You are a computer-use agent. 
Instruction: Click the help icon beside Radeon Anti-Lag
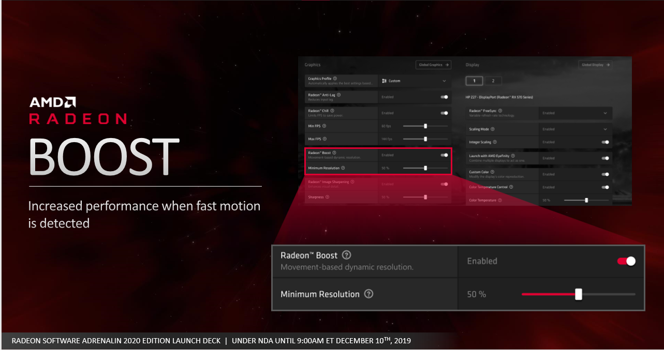tap(338, 95)
